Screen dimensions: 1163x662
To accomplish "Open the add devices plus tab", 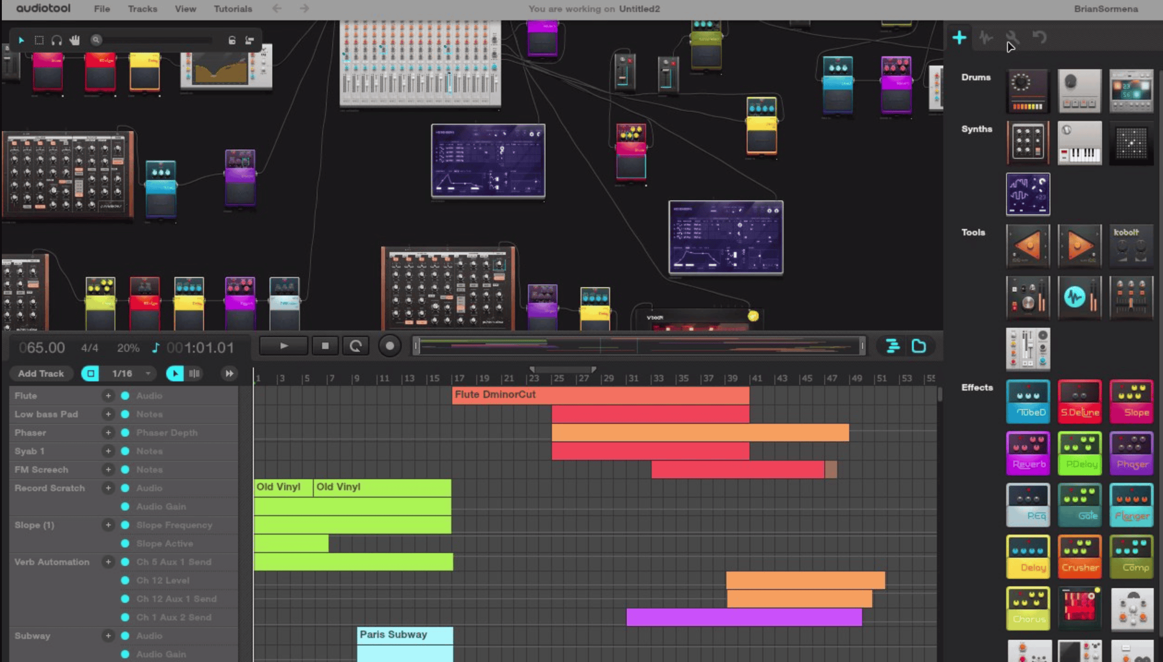I will coord(959,37).
